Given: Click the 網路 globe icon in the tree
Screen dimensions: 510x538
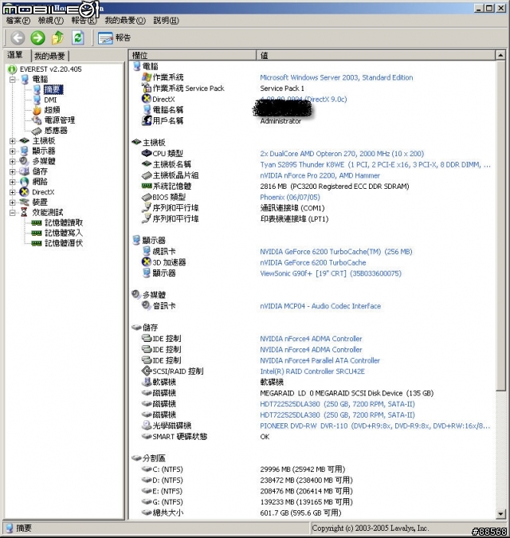Looking at the screenshot, I should pos(25,182).
